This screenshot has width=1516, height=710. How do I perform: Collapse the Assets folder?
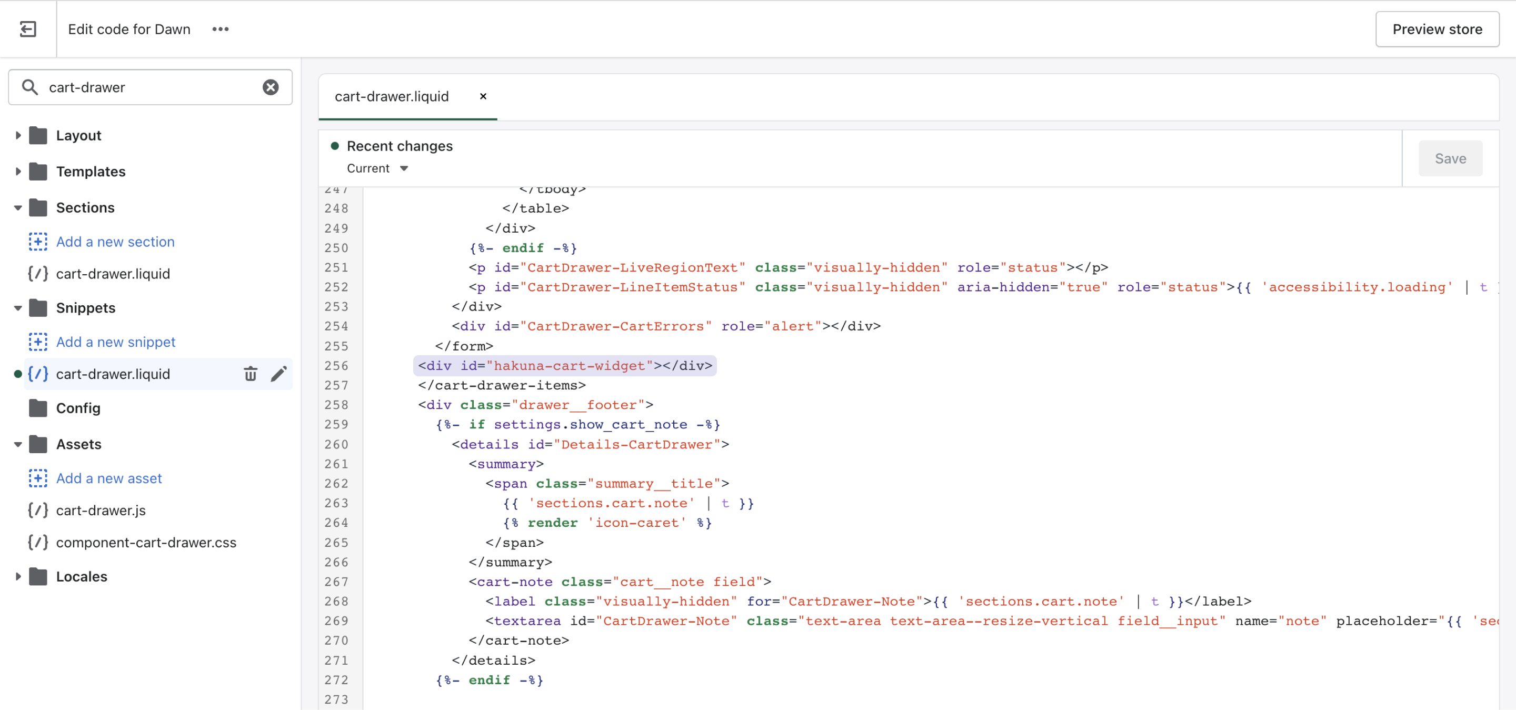click(18, 445)
